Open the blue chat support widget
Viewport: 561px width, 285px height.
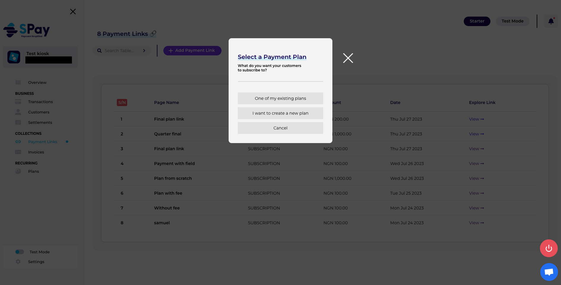click(549, 272)
